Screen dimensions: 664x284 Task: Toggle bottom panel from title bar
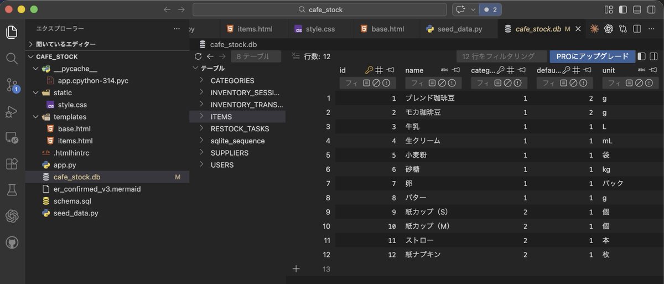pyautogui.click(x=637, y=9)
